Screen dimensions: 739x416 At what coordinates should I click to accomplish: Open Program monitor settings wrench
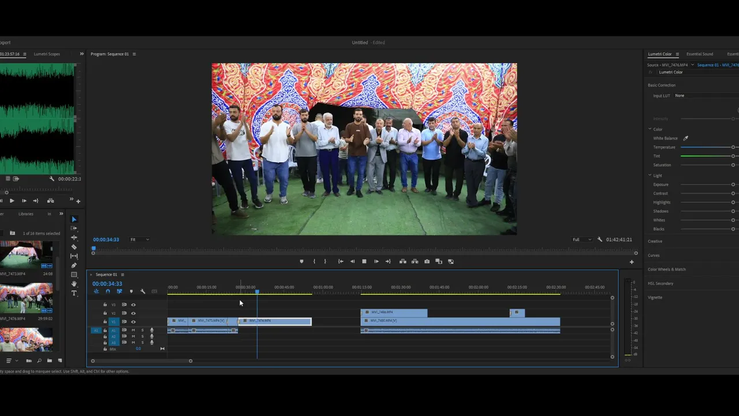(x=600, y=240)
